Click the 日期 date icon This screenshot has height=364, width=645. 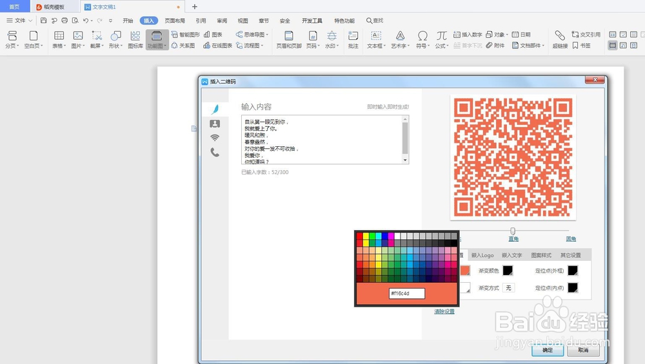pos(521,35)
